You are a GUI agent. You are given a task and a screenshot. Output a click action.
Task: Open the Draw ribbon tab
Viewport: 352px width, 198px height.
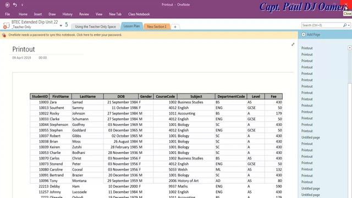[52, 14]
